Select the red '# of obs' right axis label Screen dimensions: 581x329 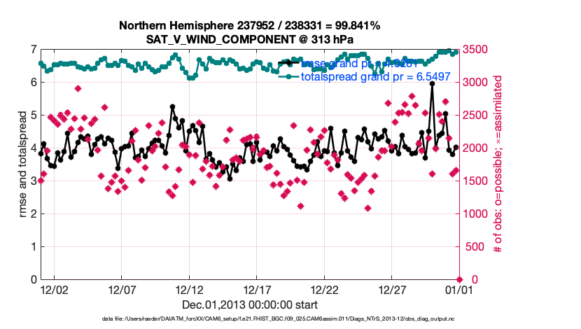tap(498, 164)
